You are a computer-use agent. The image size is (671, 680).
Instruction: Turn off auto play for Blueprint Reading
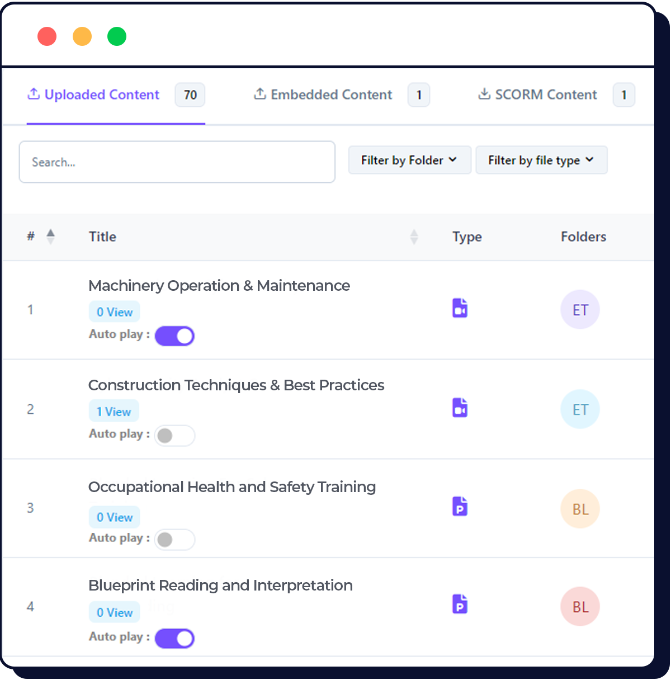click(x=174, y=639)
